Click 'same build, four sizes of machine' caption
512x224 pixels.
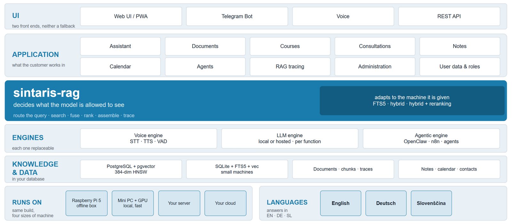[33, 213]
